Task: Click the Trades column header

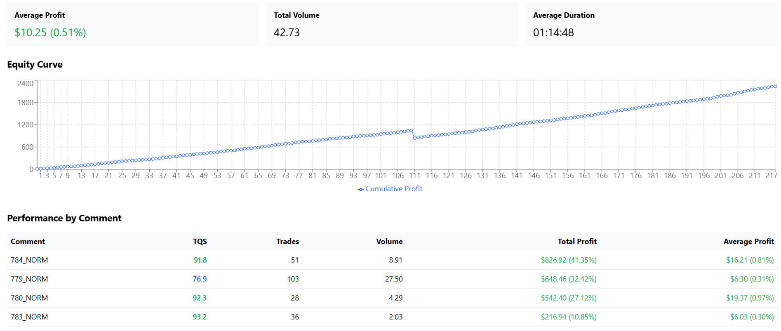Action: 287,242
